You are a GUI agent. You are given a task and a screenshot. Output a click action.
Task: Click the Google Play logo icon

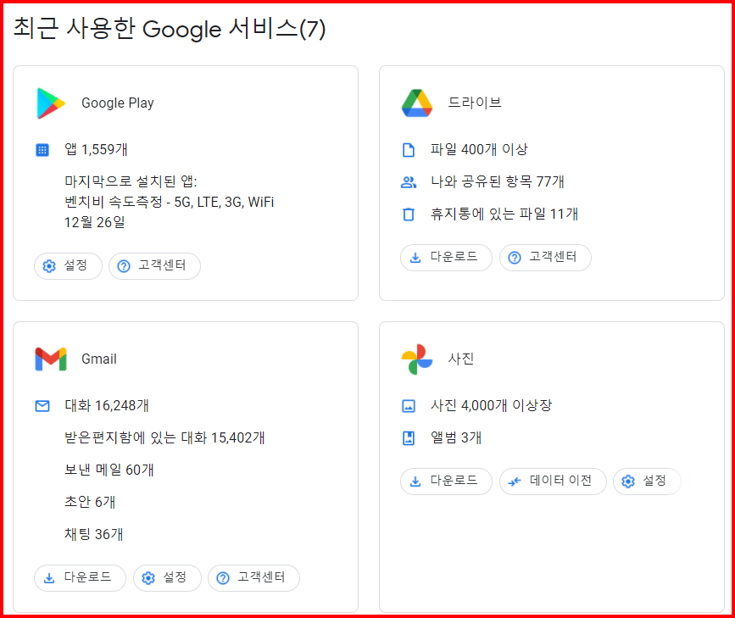click(51, 103)
